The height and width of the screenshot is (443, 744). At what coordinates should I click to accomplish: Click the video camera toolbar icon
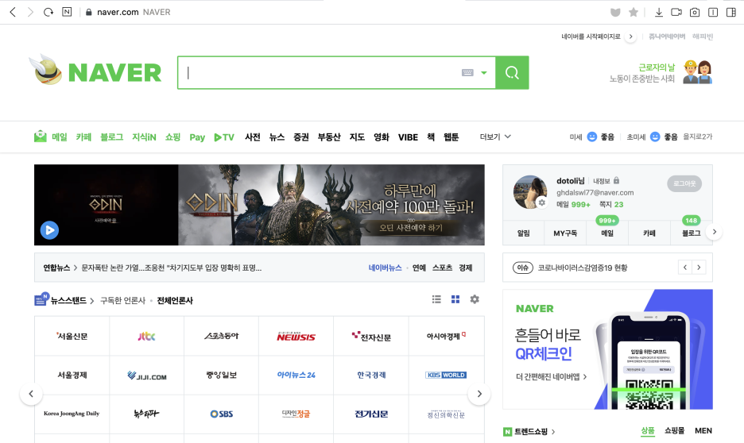click(676, 13)
